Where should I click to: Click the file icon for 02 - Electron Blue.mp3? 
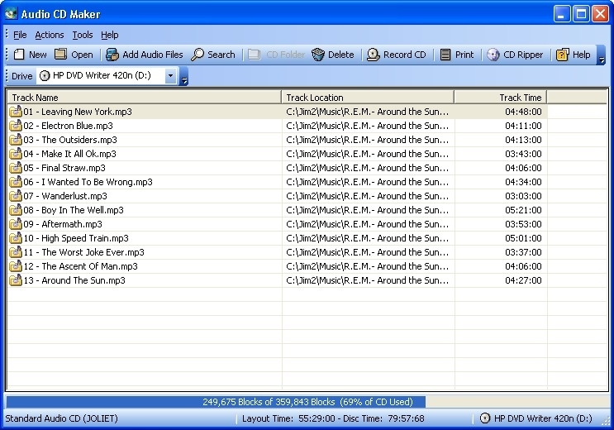[x=15, y=126]
